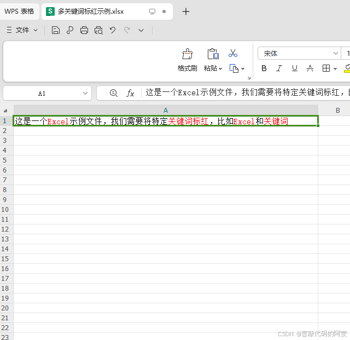Click the 粘贴 paste icon
Image resolution: width=350 pixels, height=340 pixels.
213,54
